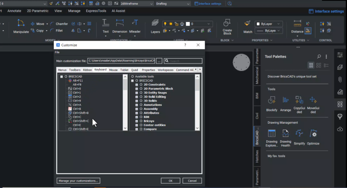
Task: Expand the 3D Solids tool group
Action: coord(137,101)
